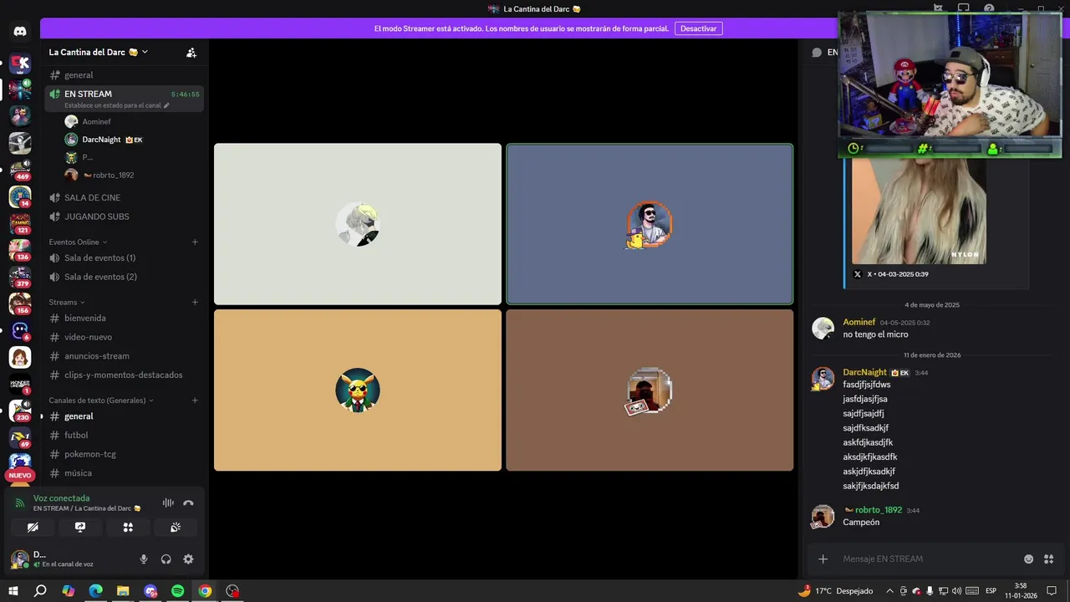Click the invite members icon beside server name
The image size is (1070, 602).
pos(191,52)
